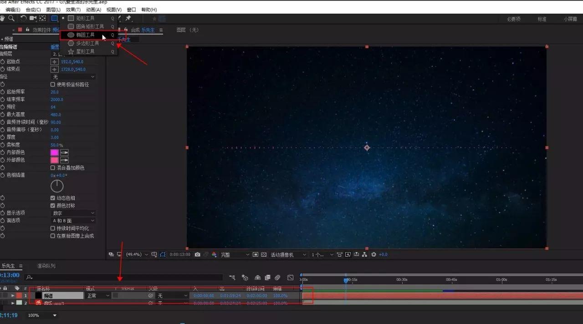Adjust the 色相插值 angle dial
Screen dimensions: 583x324
[x=57, y=186]
